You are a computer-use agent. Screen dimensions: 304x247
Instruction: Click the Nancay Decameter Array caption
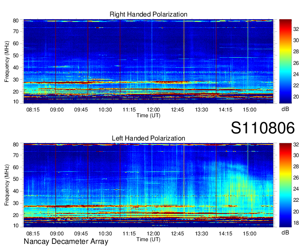point(66,242)
